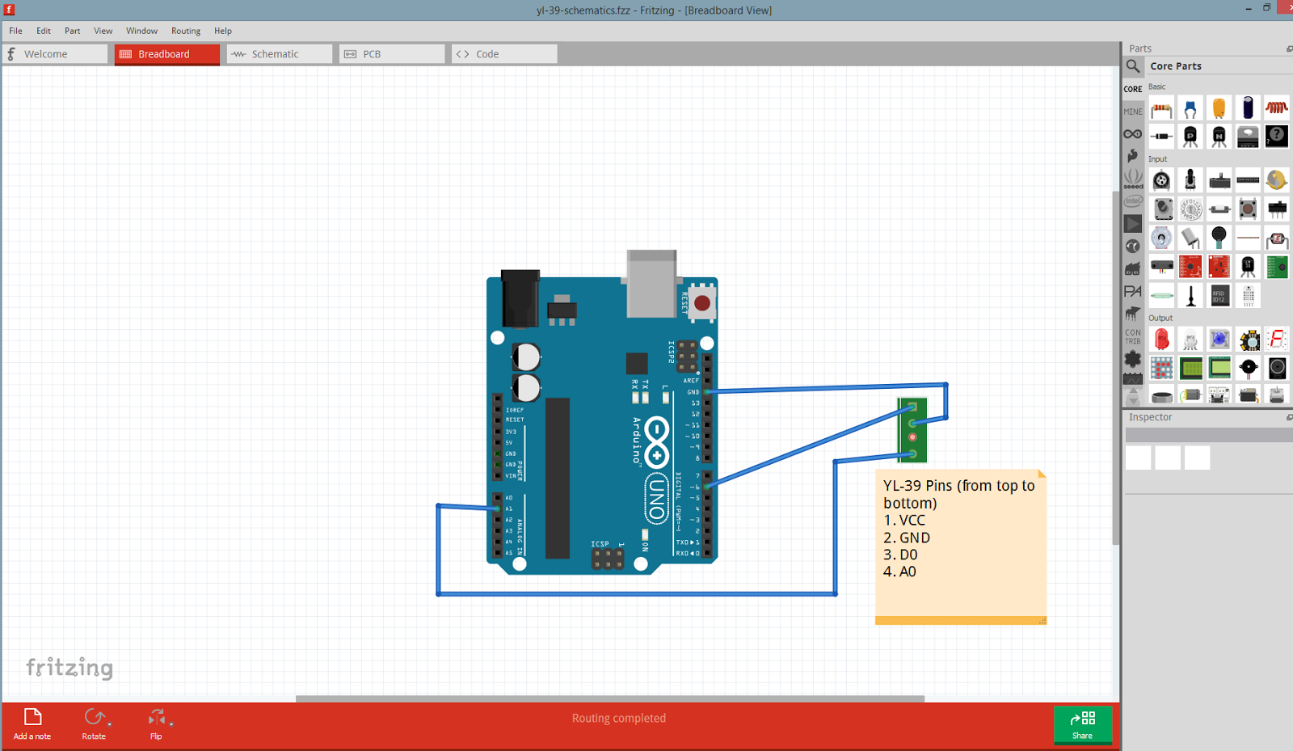
Task: Open the Edit menu
Action: click(x=44, y=31)
